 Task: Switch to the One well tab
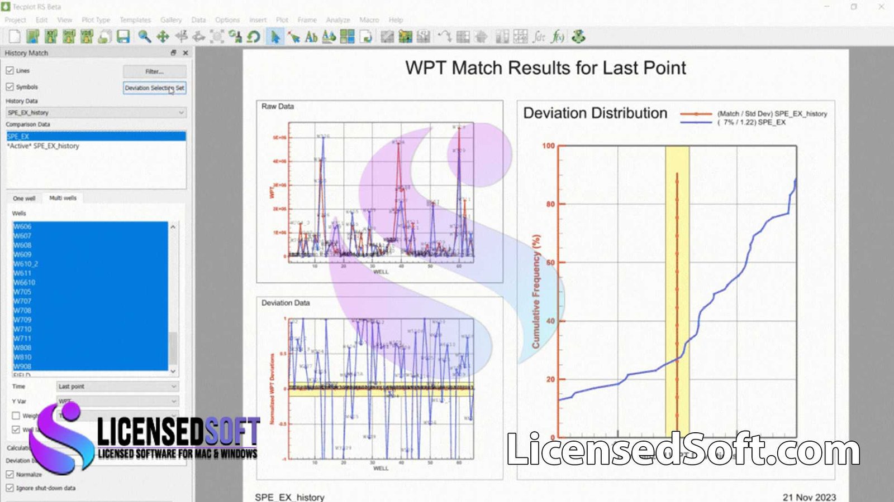(24, 199)
